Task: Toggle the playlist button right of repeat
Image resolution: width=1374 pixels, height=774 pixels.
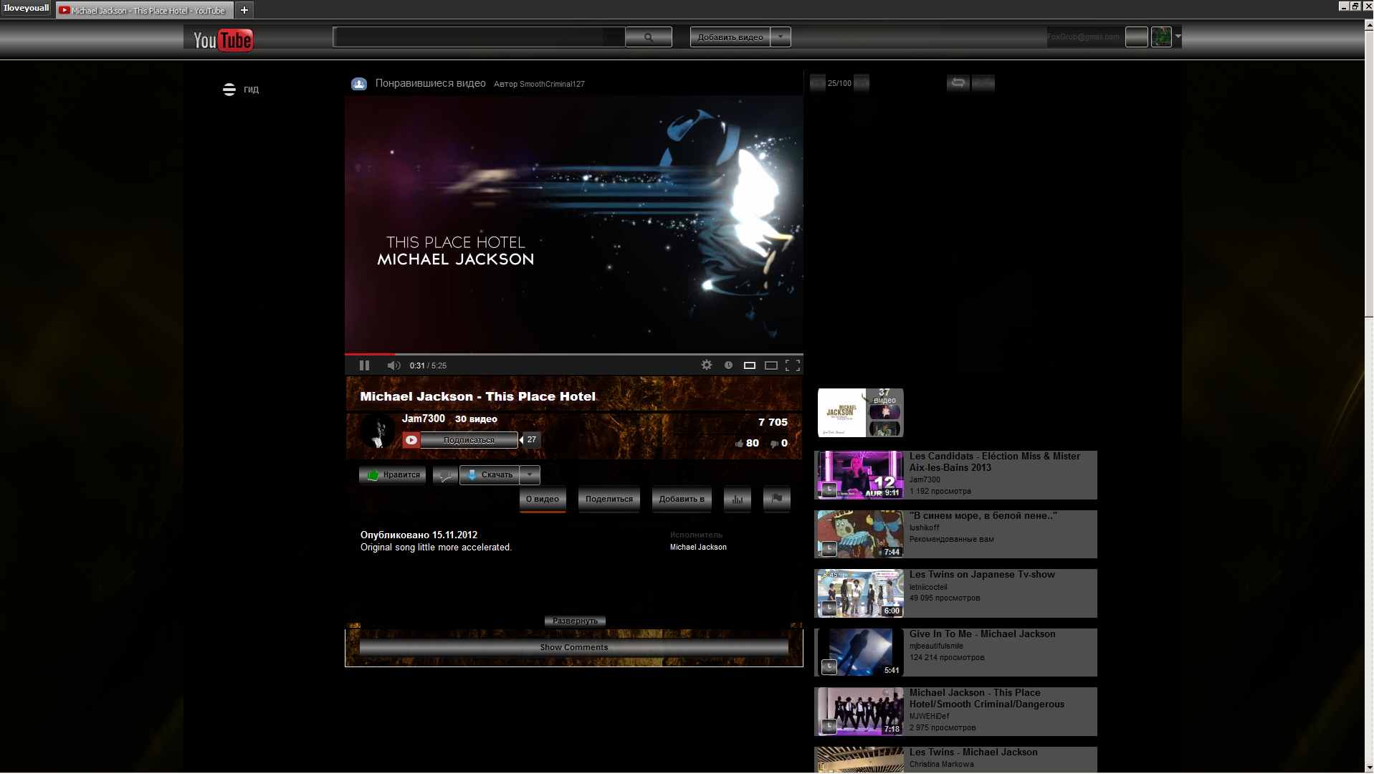Action: pos(983,83)
